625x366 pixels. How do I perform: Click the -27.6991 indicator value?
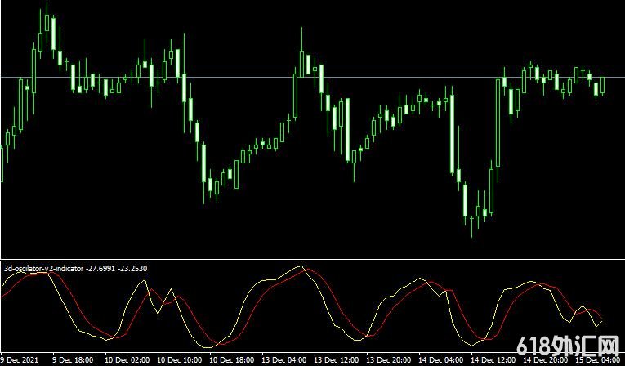tap(101, 267)
